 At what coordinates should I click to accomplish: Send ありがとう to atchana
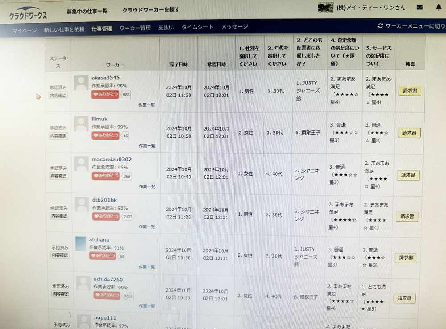coord(103,255)
